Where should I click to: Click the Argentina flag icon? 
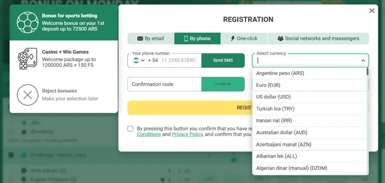[x=136, y=60]
